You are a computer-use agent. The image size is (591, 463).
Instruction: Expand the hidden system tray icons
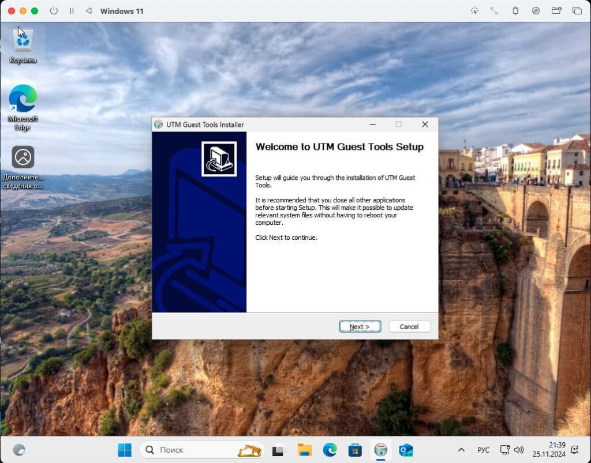pyautogui.click(x=461, y=450)
